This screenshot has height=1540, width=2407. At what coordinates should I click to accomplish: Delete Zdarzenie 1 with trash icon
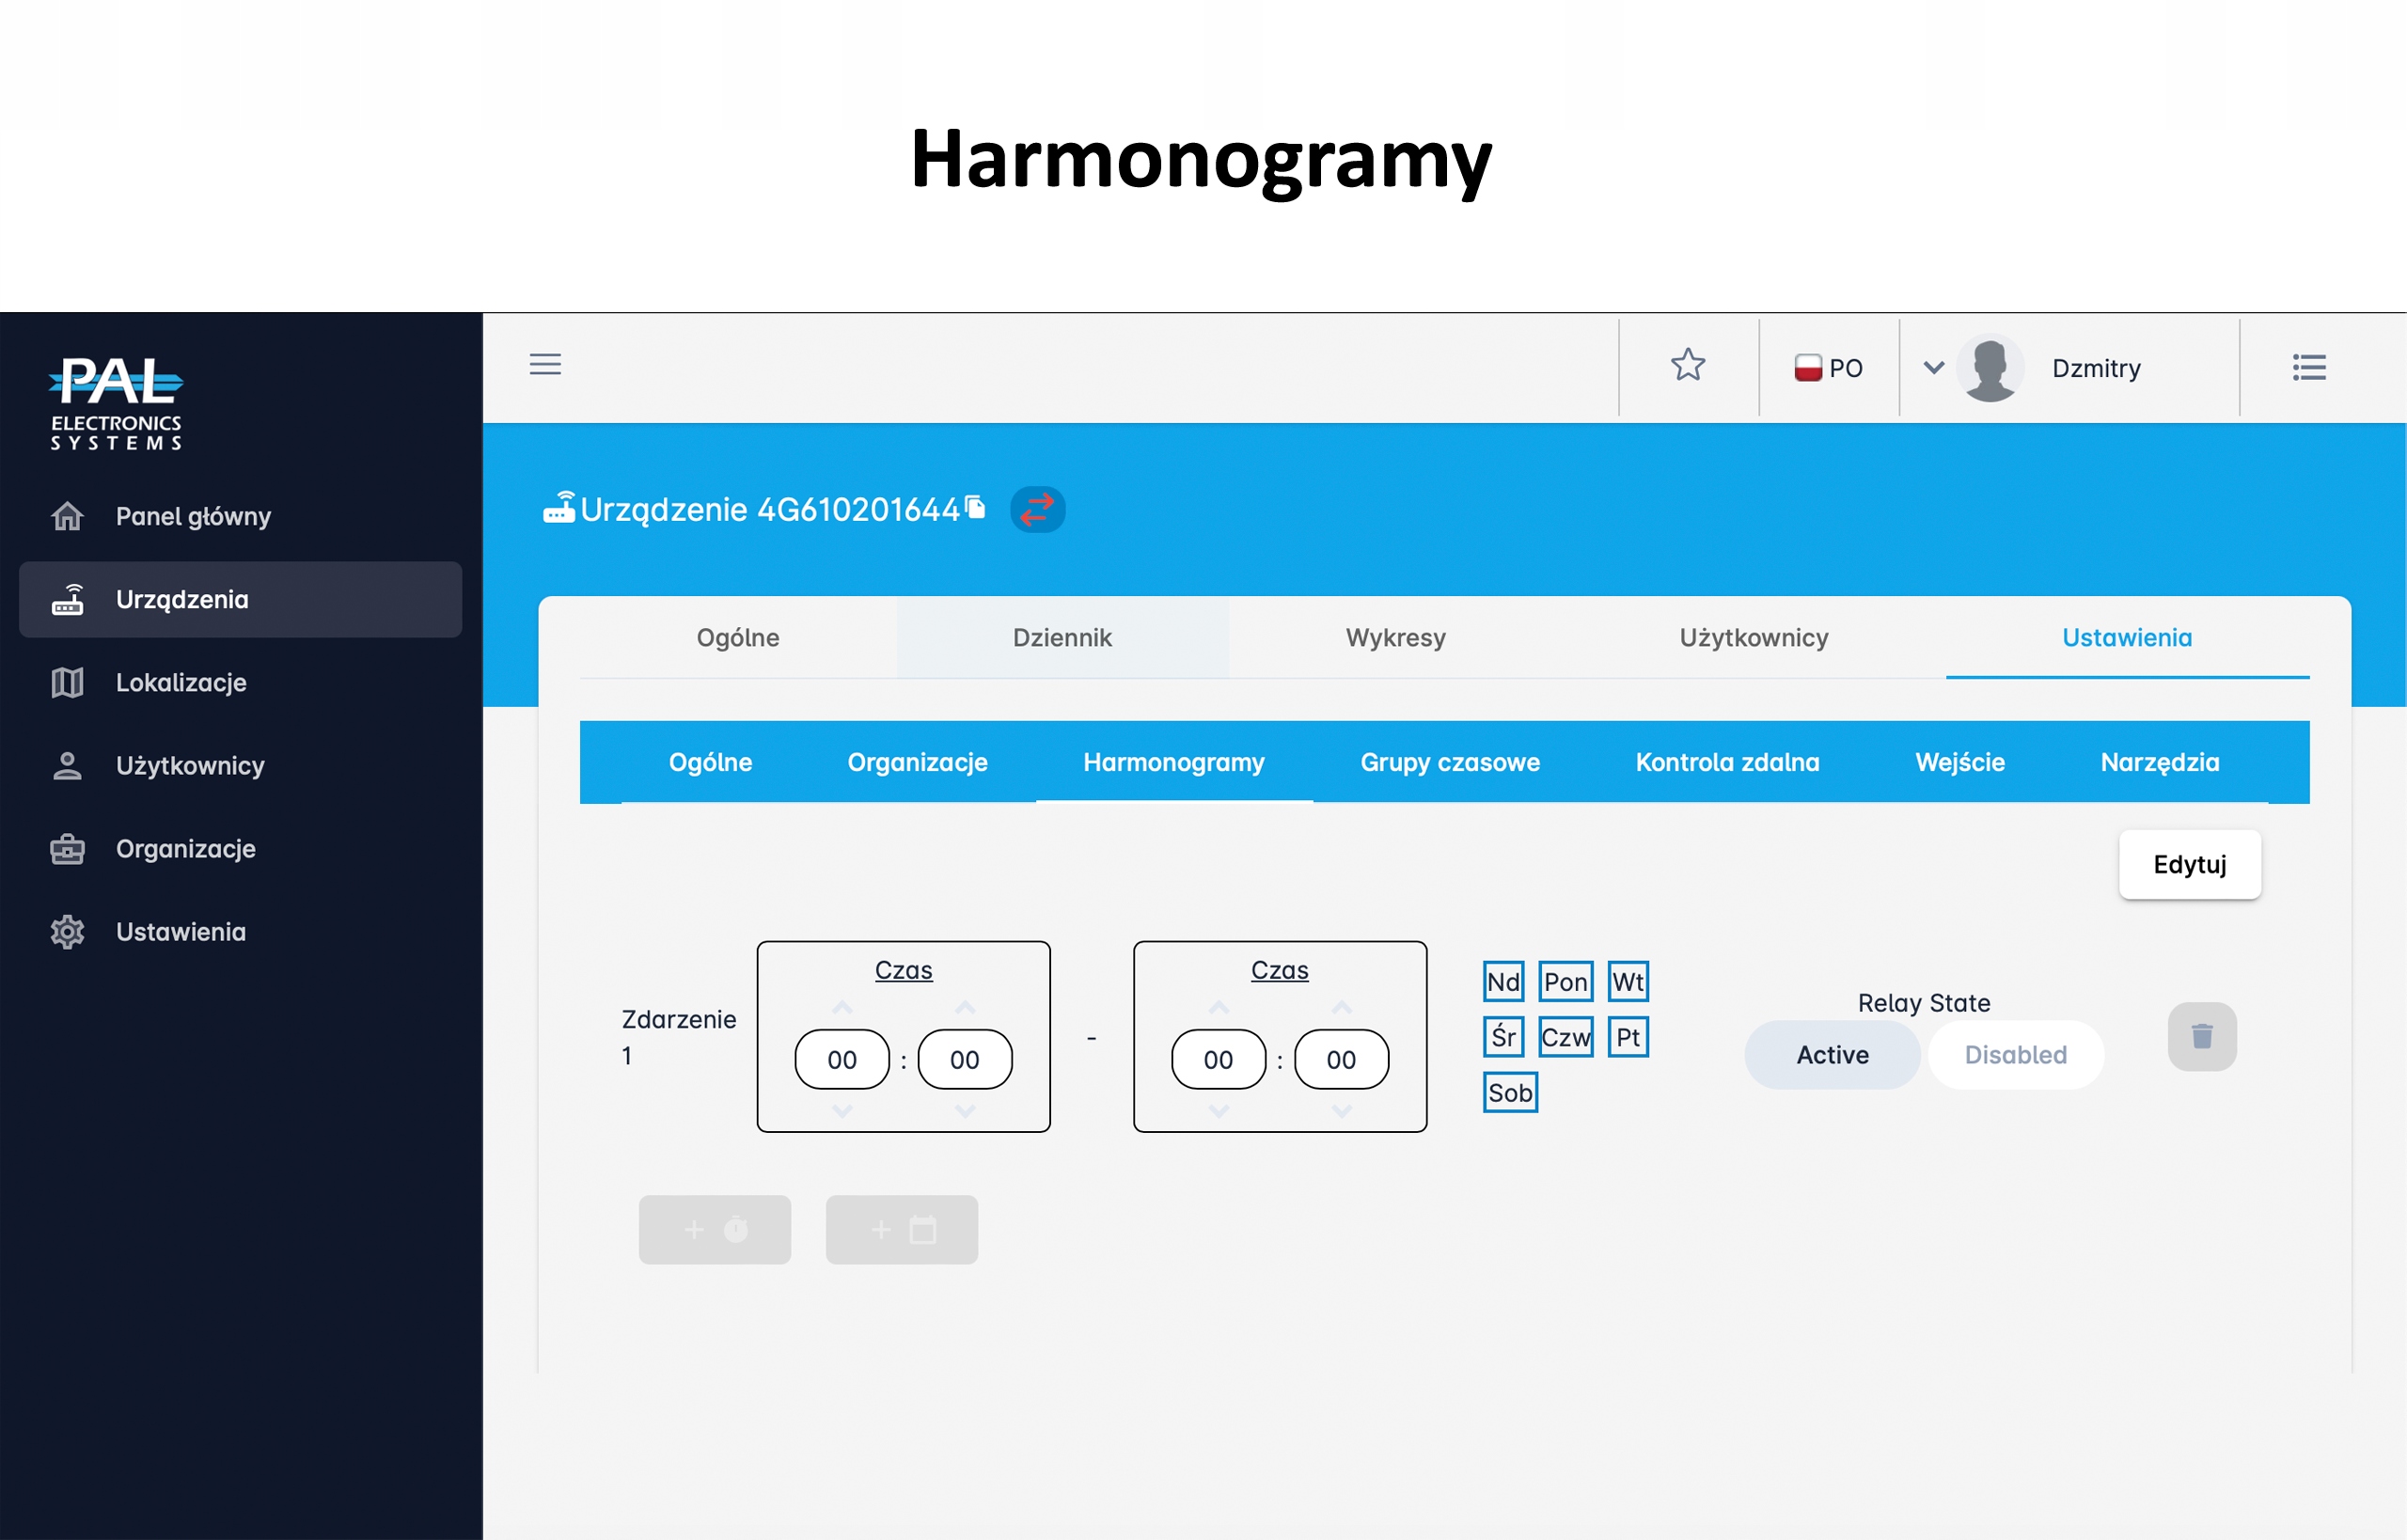(x=2201, y=1036)
